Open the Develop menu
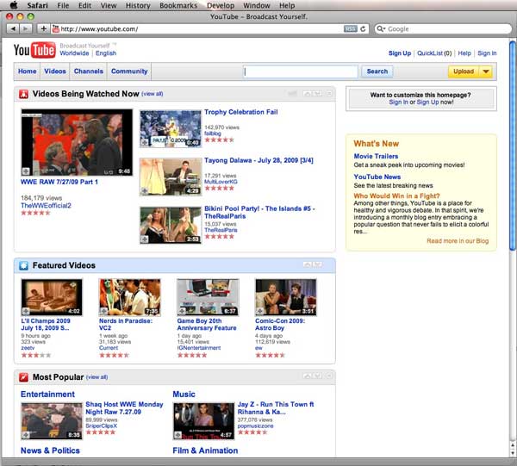 [x=221, y=5]
